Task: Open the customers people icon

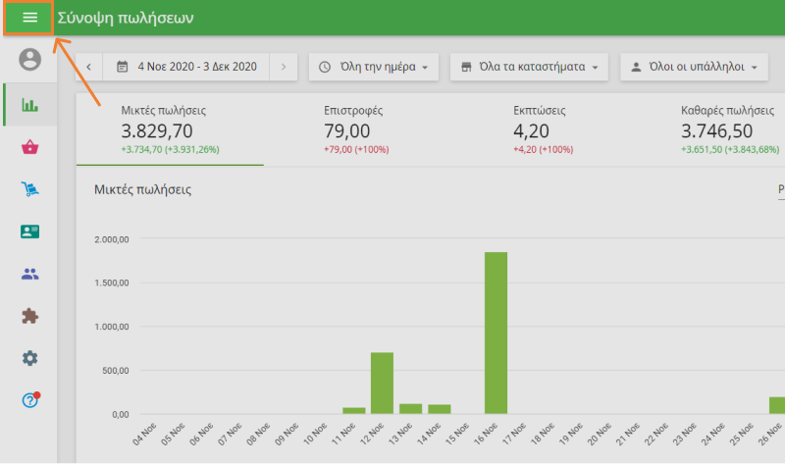Action: pyautogui.click(x=30, y=274)
